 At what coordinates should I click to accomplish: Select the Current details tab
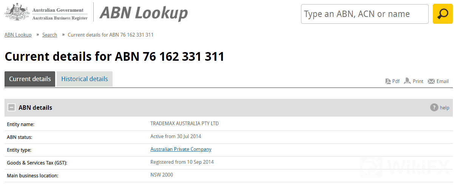pyautogui.click(x=30, y=79)
